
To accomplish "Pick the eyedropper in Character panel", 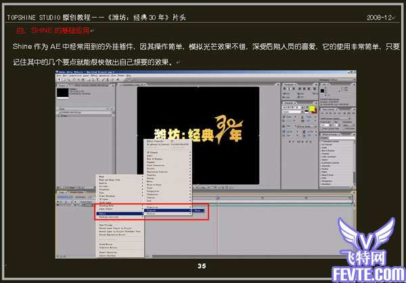I will click(307, 107).
